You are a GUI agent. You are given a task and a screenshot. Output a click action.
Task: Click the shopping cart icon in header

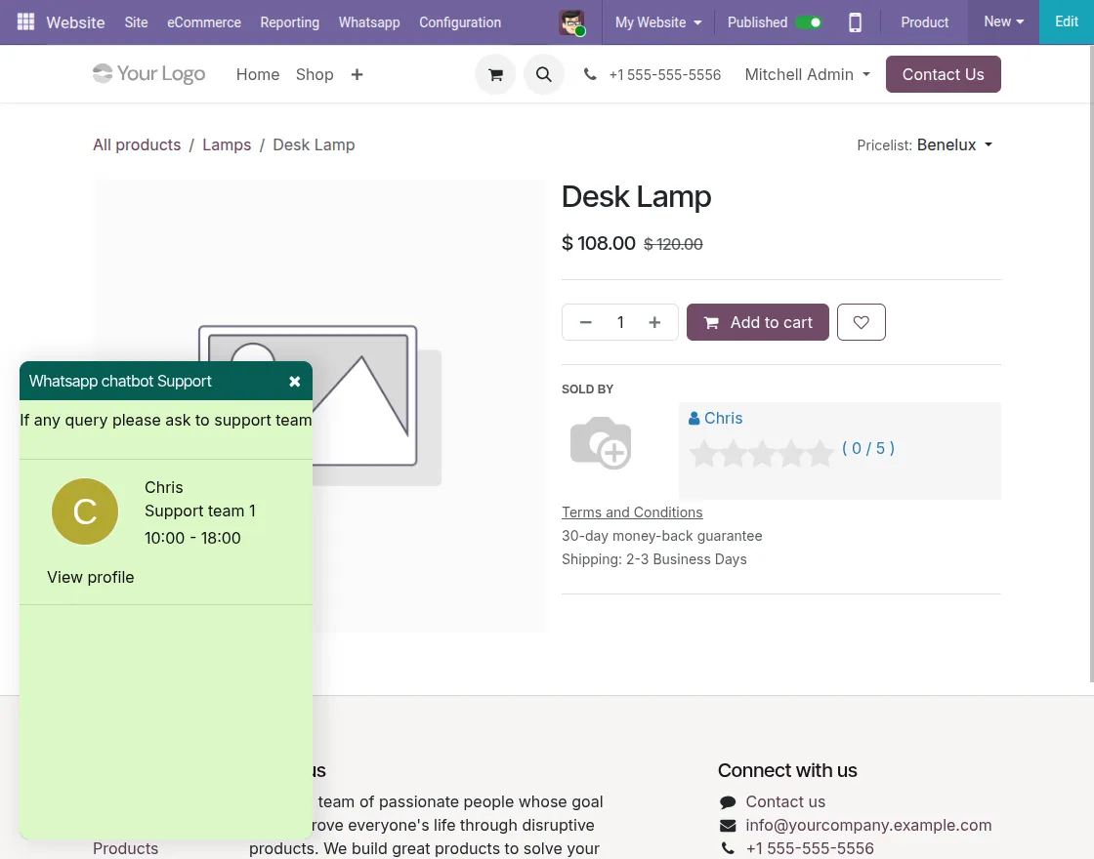[x=495, y=74]
